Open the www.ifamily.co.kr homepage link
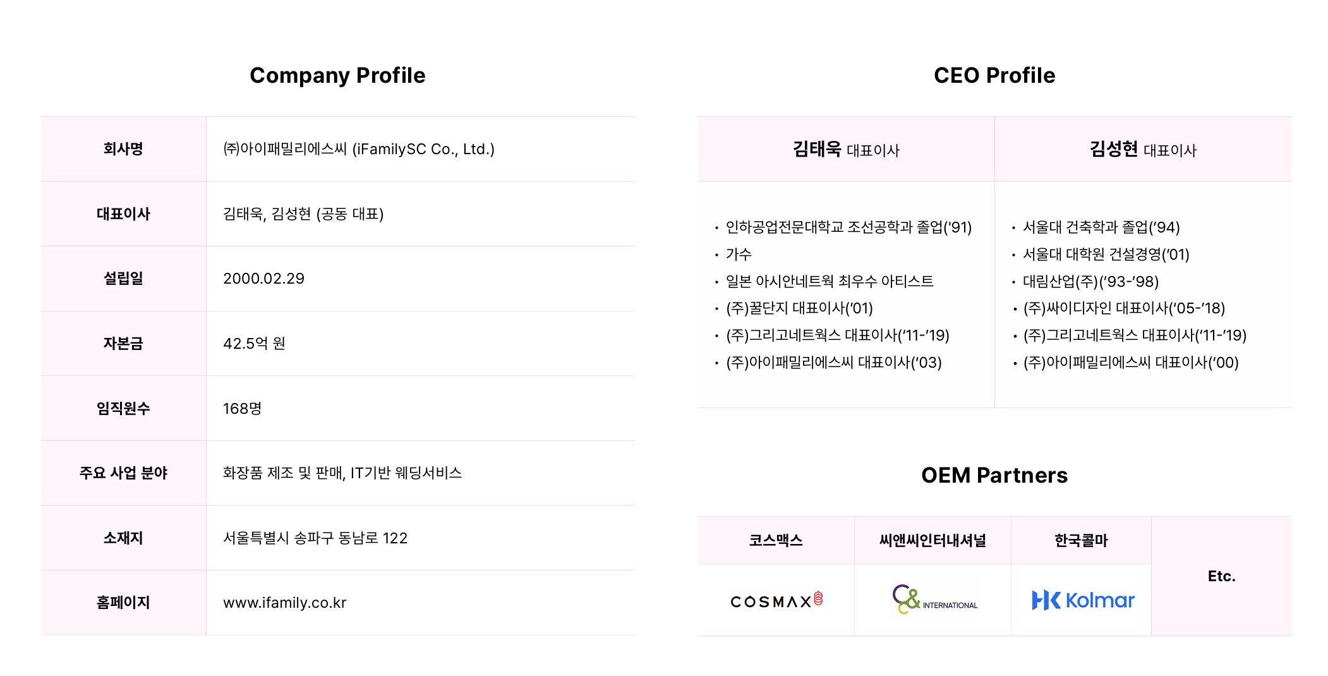1328x676 pixels. pos(285,603)
